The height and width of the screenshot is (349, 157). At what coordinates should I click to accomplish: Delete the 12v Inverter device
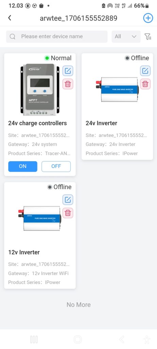(68, 213)
